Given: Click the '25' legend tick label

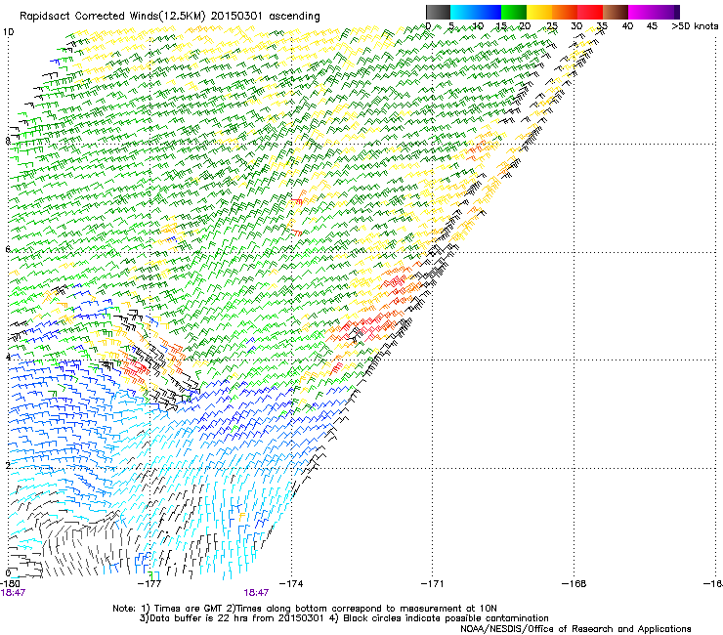Looking at the screenshot, I should (552, 26).
